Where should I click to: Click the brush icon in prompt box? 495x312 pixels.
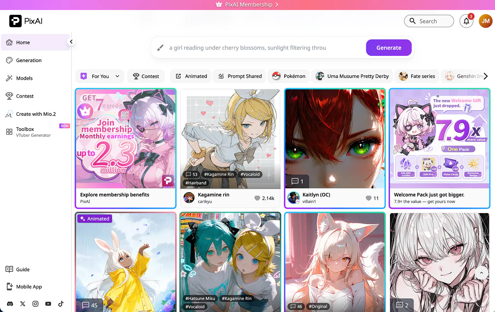161,48
